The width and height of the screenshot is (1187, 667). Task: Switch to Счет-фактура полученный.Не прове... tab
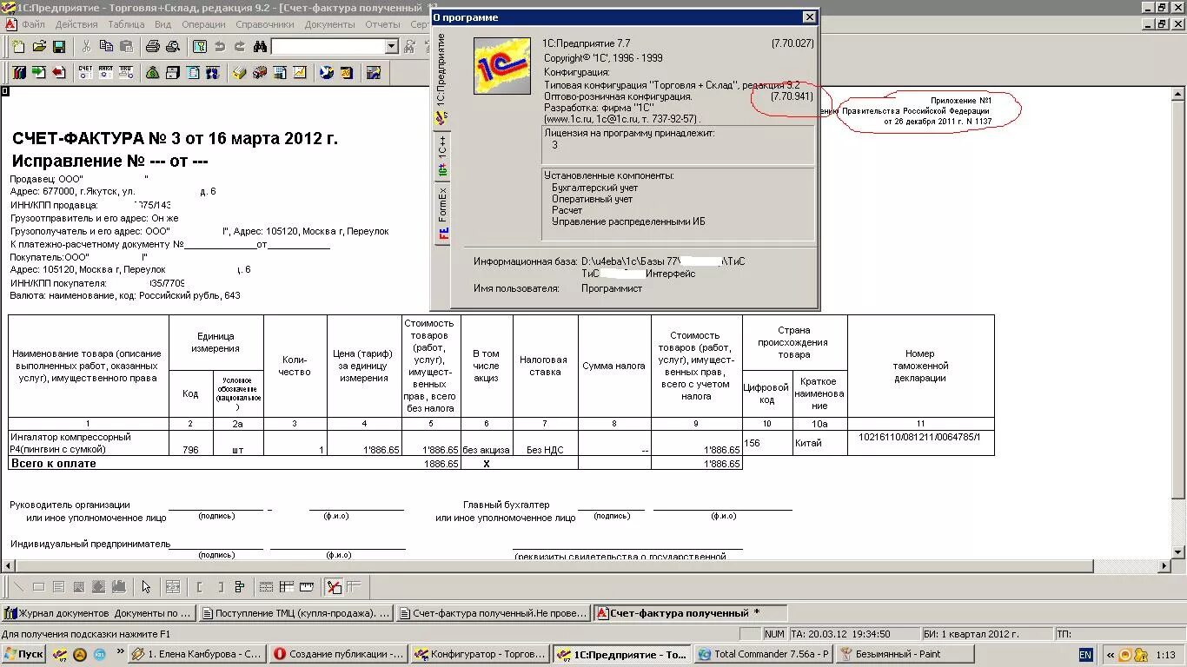tap(494, 613)
